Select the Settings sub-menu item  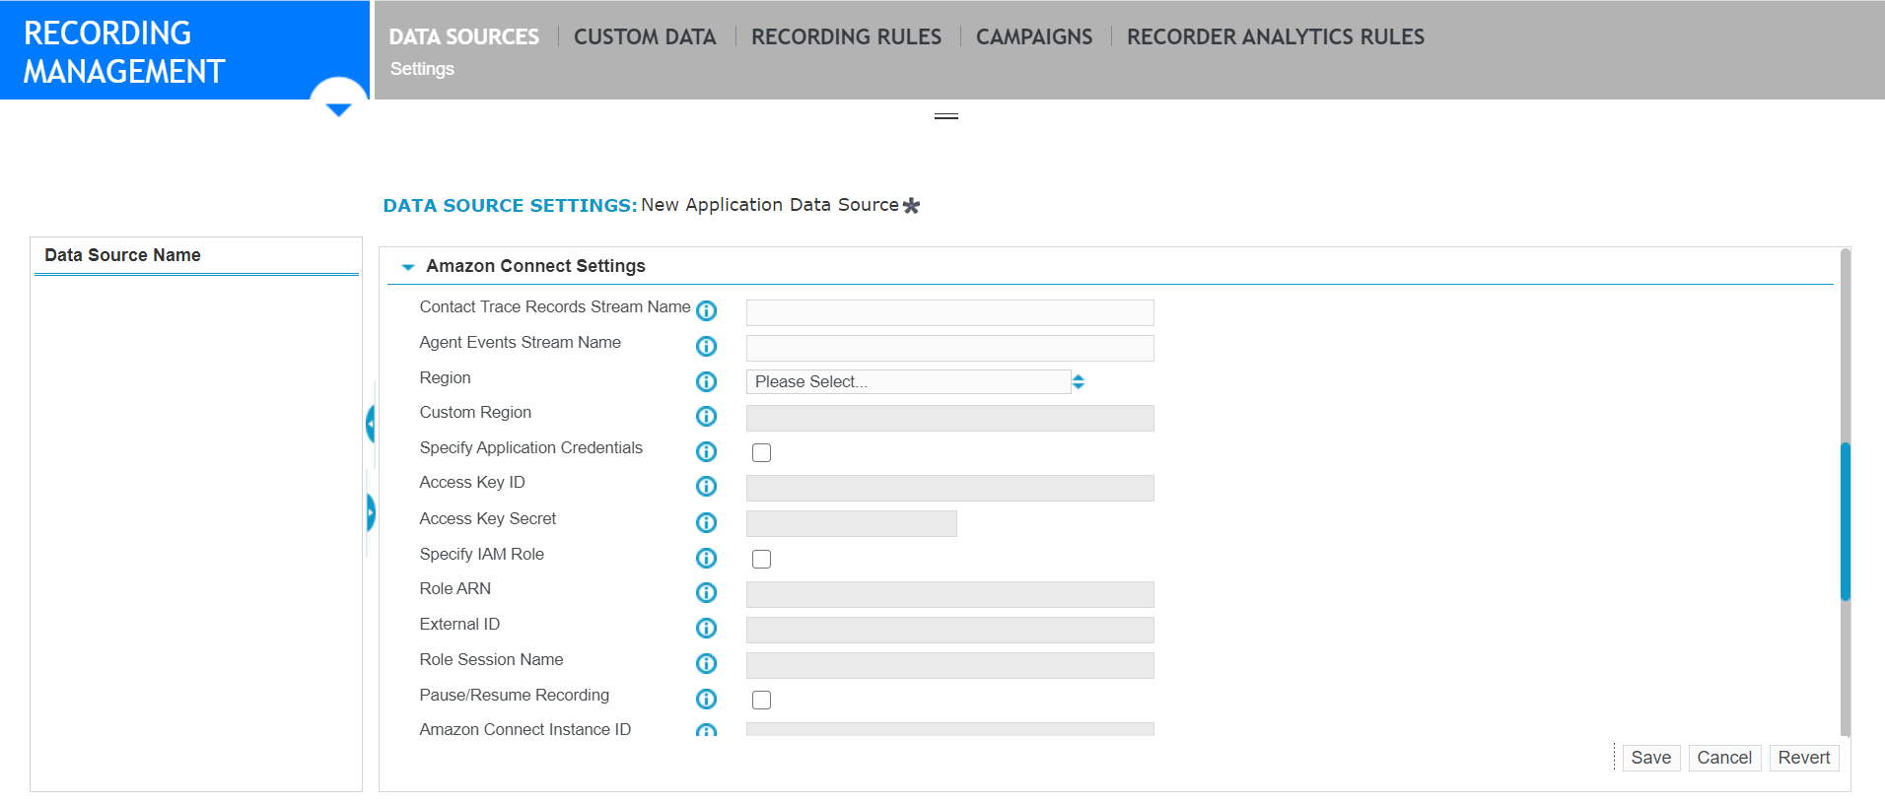(x=422, y=69)
